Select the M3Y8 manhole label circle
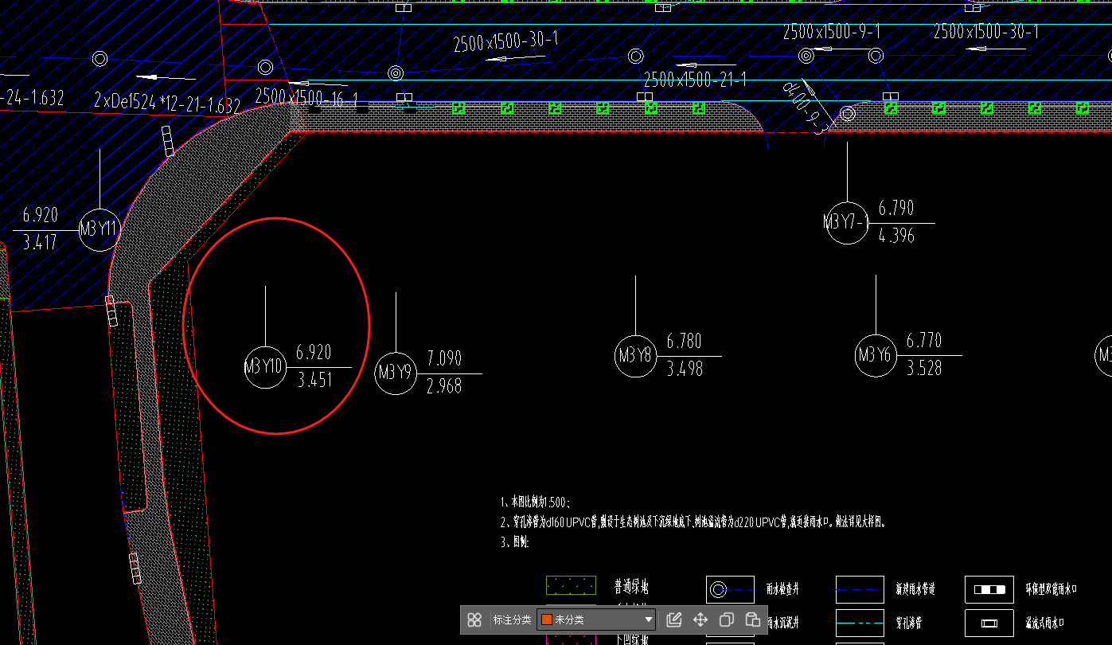The width and height of the screenshot is (1112, 645). (635, 356)
